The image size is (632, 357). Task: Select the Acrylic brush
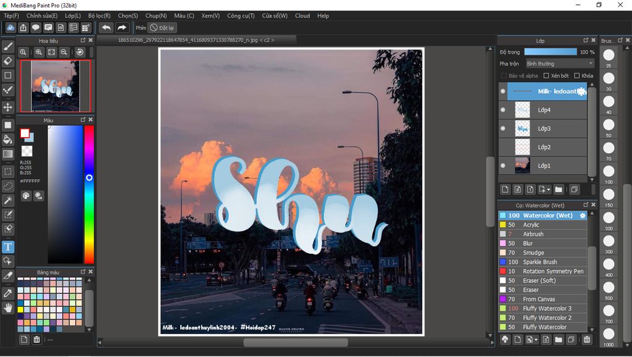[543, 225]
